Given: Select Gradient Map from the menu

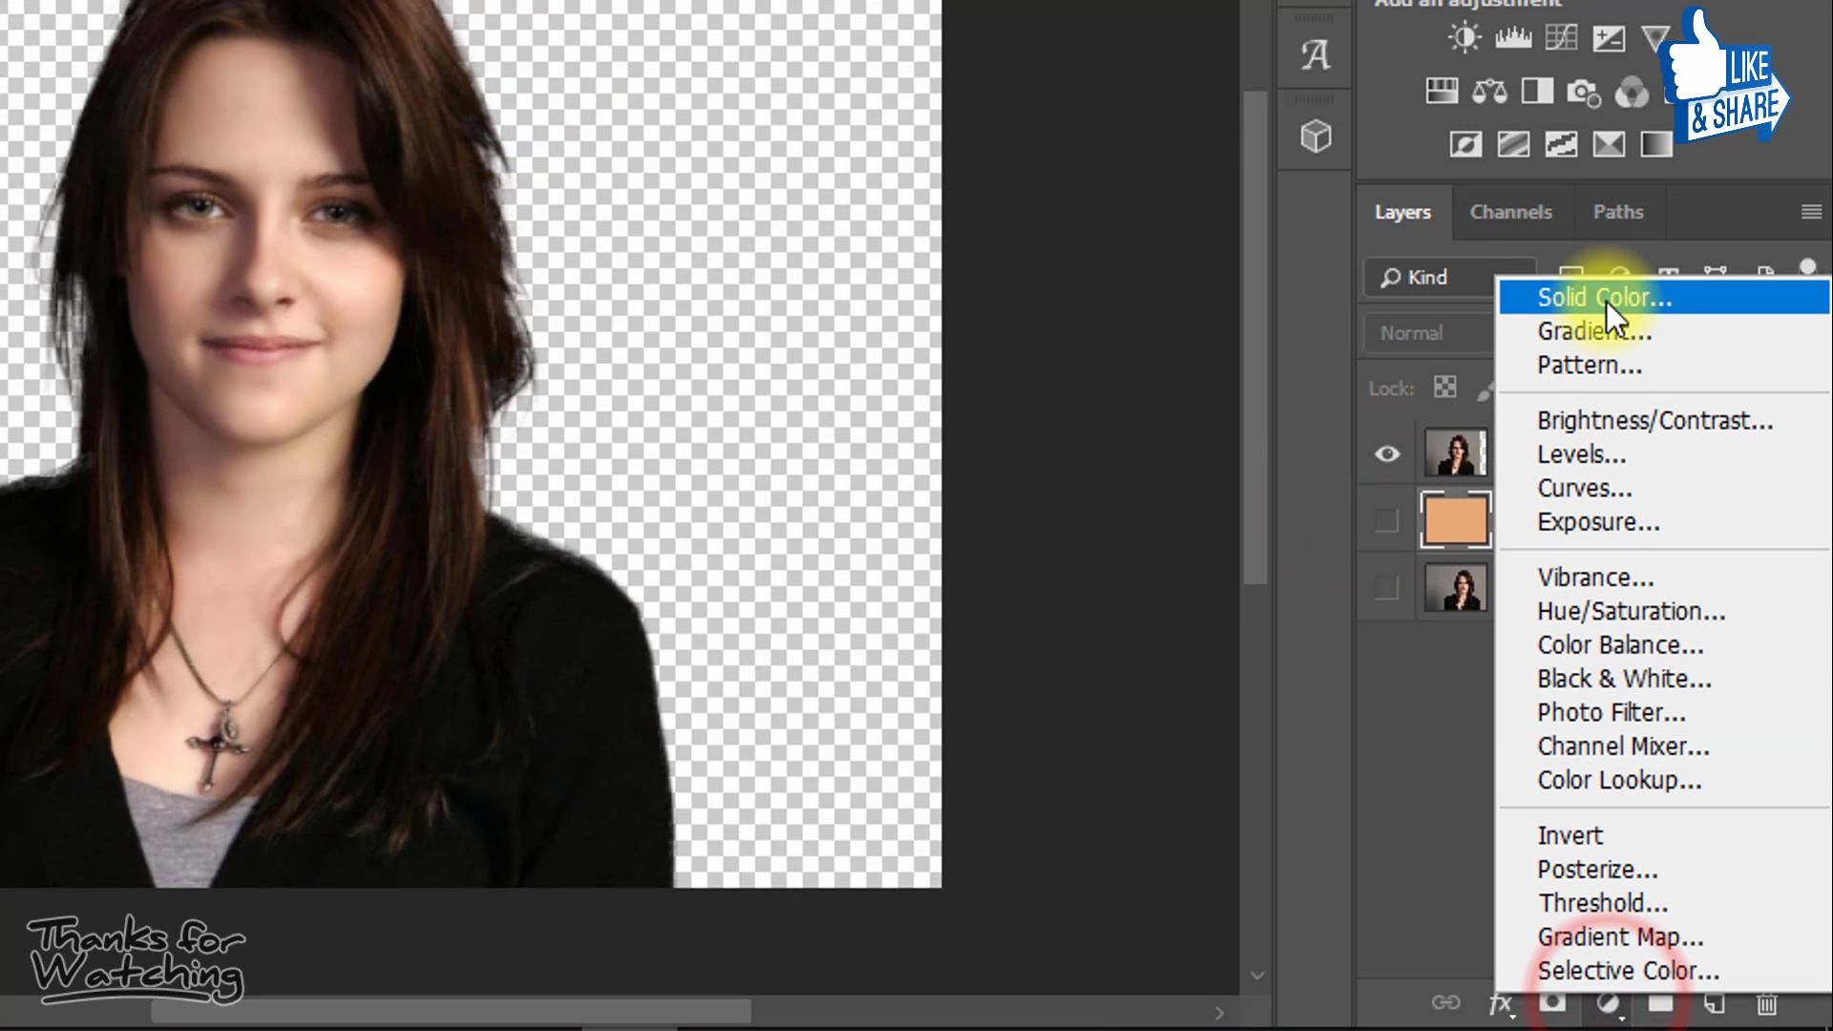Looking at the screenshot, I should tap(1620, 936).
